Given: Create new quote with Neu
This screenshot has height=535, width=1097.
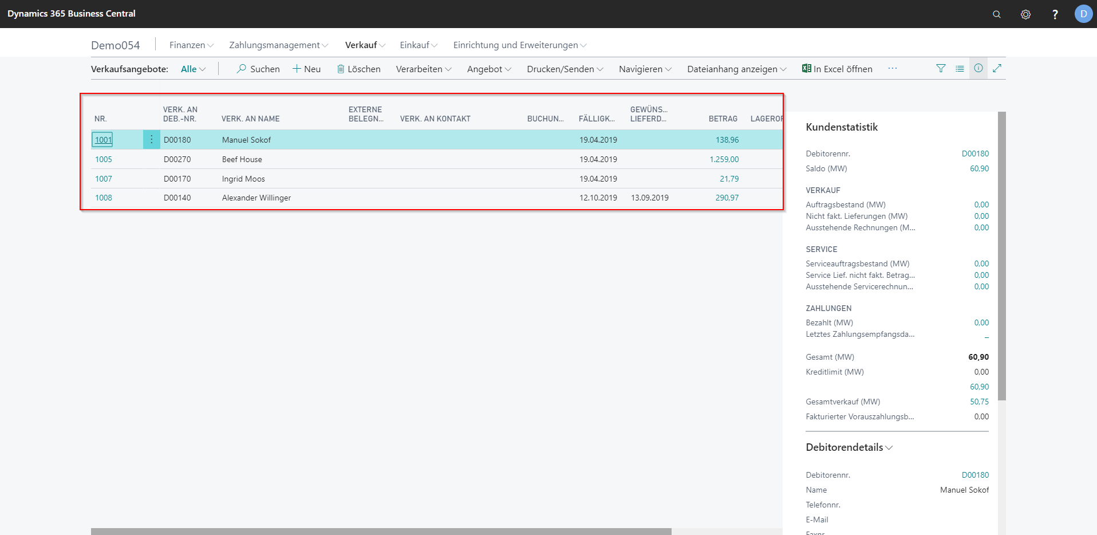Looking at the screenshot, I should click(306, 69).
